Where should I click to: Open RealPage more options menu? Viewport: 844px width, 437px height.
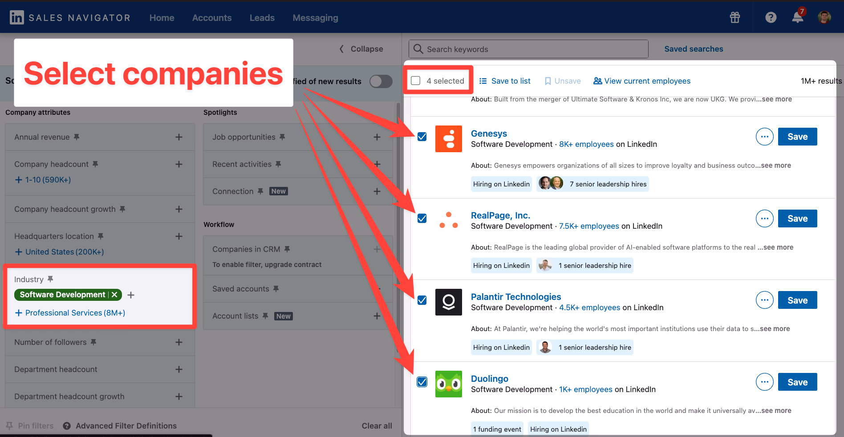tap(765, 218)
